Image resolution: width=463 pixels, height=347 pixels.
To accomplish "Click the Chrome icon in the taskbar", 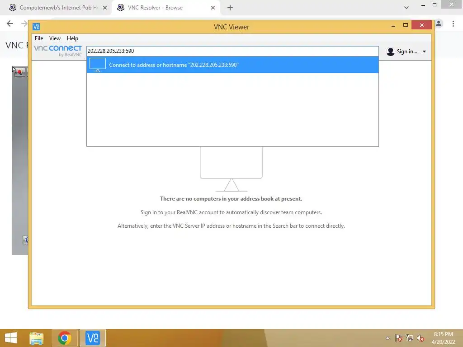I will coord(65,338).
